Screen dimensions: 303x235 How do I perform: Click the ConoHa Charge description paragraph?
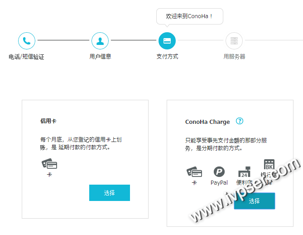point(226,144)
